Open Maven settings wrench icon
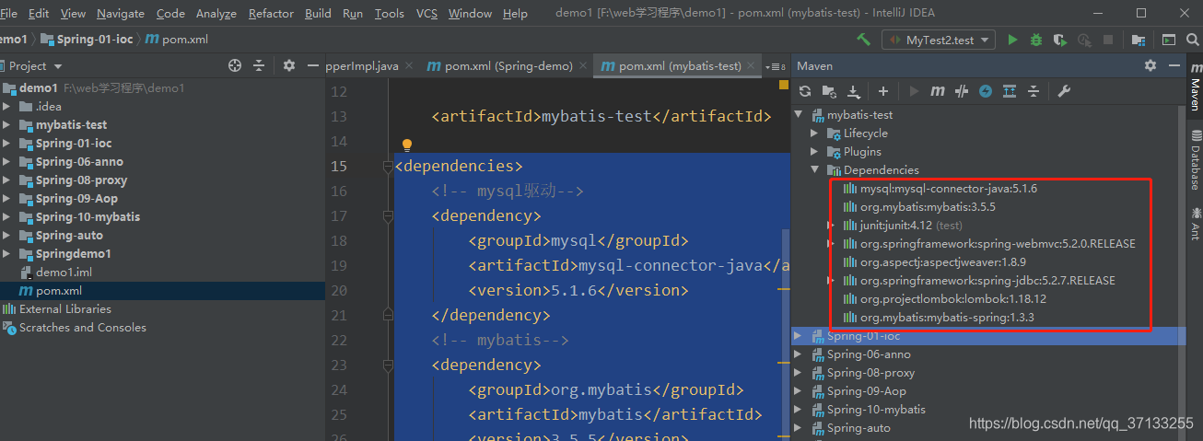Image resolution: width=1203 pixels, height=441 pixels. click(1063, 91)
